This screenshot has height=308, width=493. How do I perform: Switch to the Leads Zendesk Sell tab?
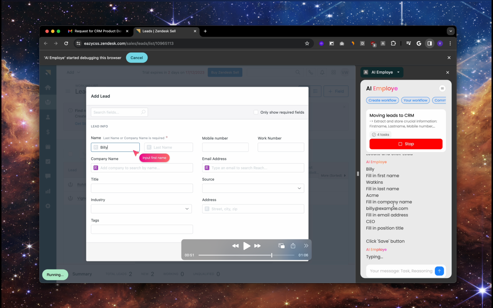coord(166,31)
